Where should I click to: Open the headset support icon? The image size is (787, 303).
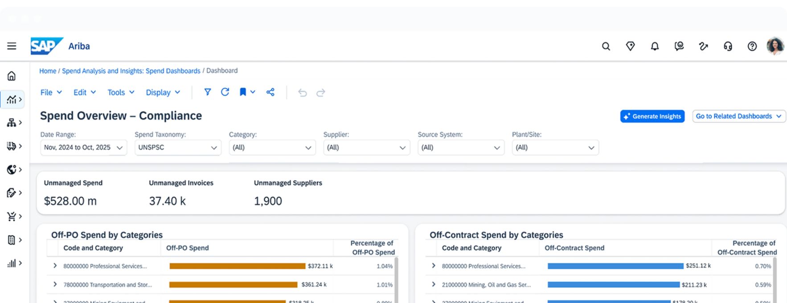[x=728, y=46]
